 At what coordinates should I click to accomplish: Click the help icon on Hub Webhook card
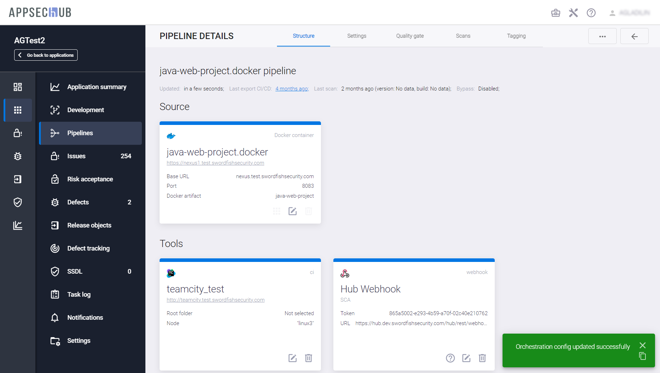450,358
